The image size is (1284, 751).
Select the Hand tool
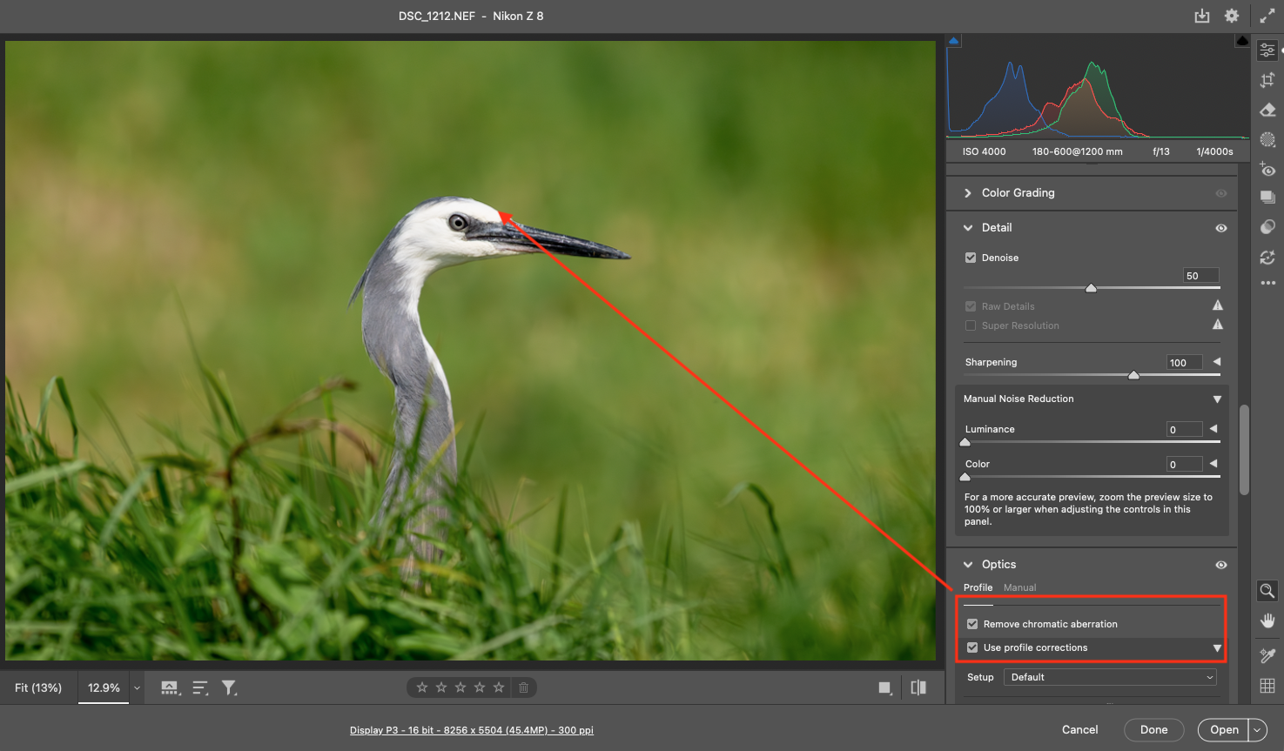(1267, 620)
